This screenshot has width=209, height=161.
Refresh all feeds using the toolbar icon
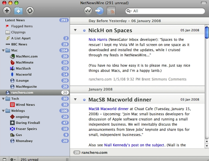(x=30, y=11)
